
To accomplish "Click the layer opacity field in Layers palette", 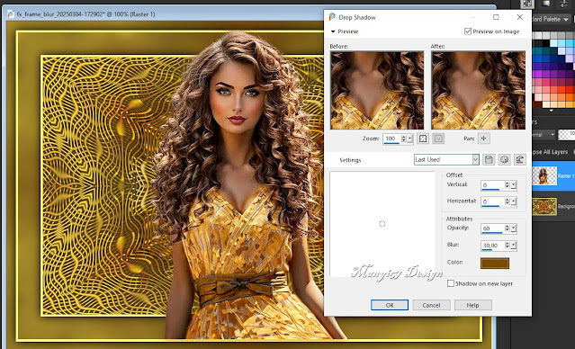I will click(x=567, y=135).
